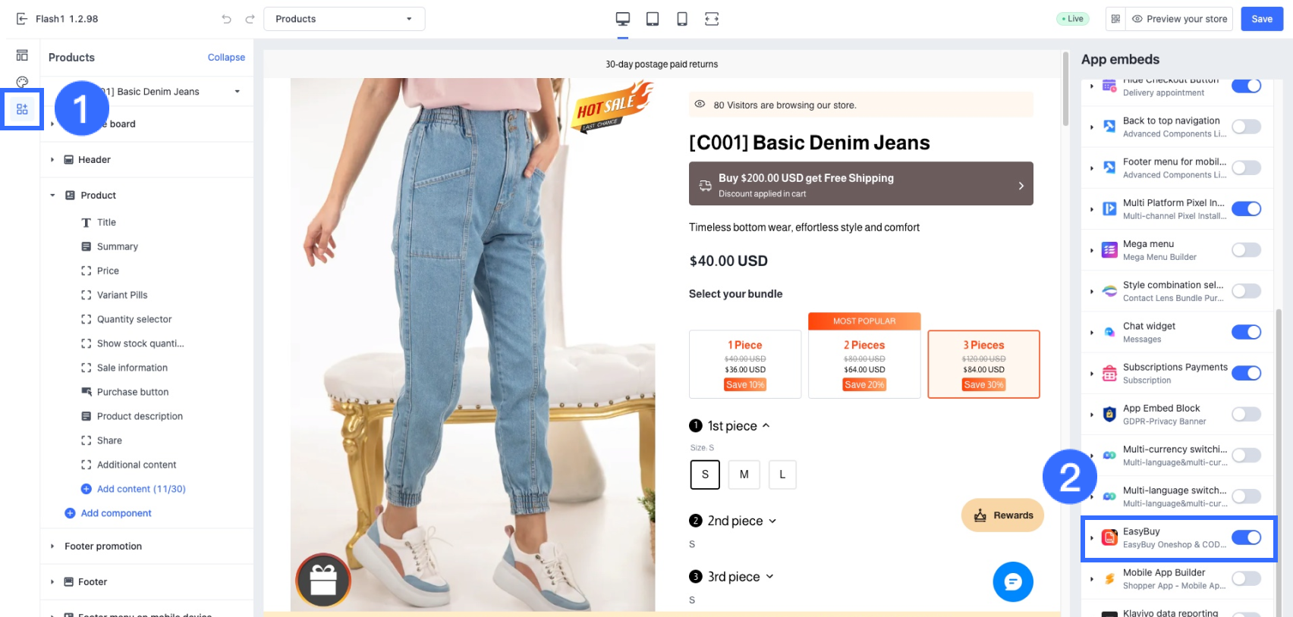Expand the Footer section
This screenshot has width=1293, height=617.
52,582
